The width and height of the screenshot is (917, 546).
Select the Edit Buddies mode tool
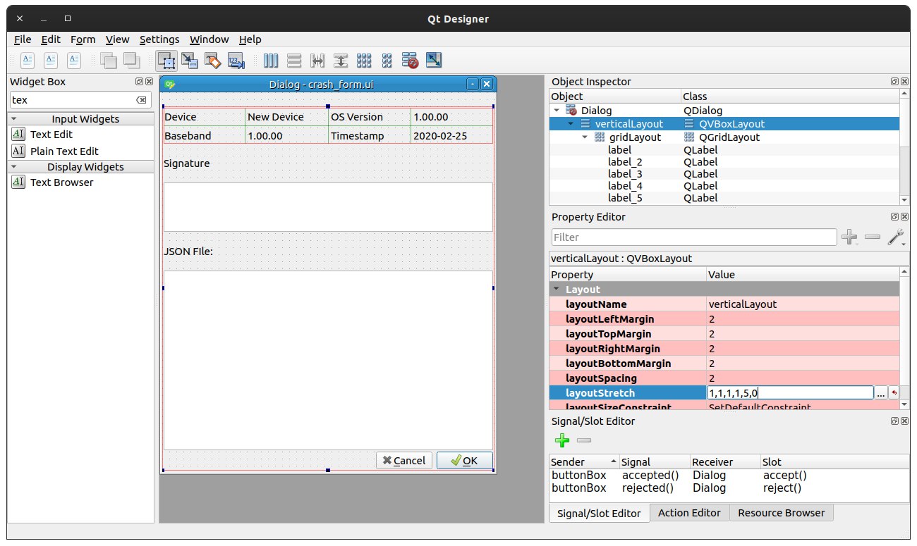click(213, 61)
